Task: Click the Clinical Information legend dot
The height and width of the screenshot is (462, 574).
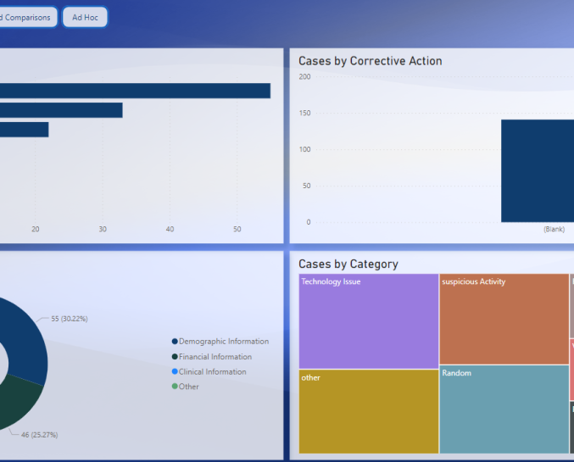Action: click(x=175, y=372)
